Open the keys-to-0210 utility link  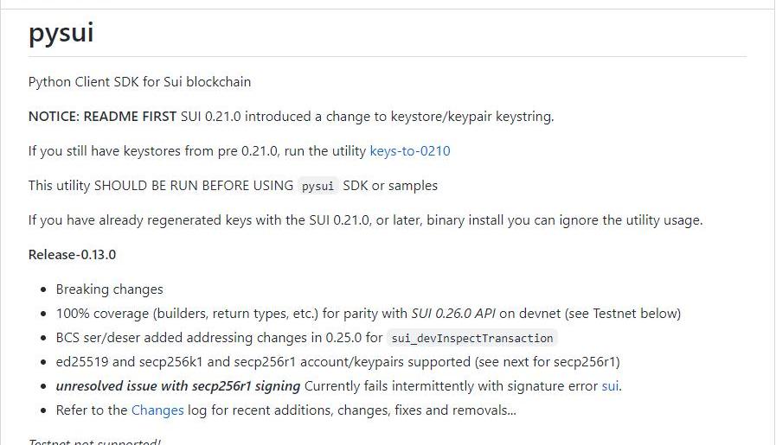coord(409,151)
